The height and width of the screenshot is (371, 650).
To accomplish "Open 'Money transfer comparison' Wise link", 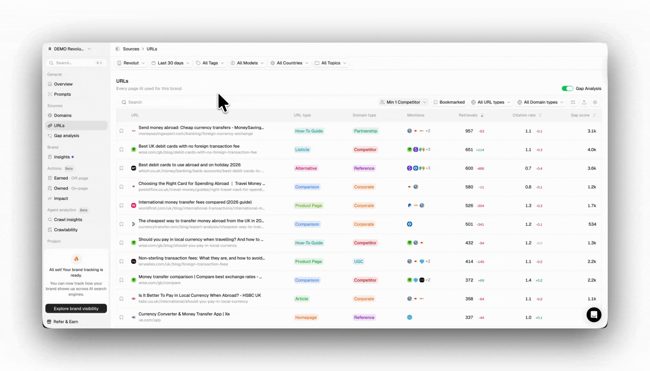I will point(200,277).
